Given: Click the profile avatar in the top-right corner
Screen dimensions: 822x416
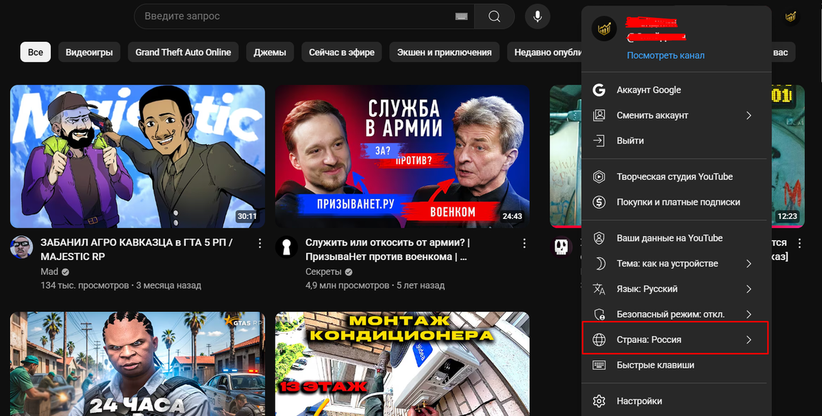Looking at the screenshot, I should 790,16.
